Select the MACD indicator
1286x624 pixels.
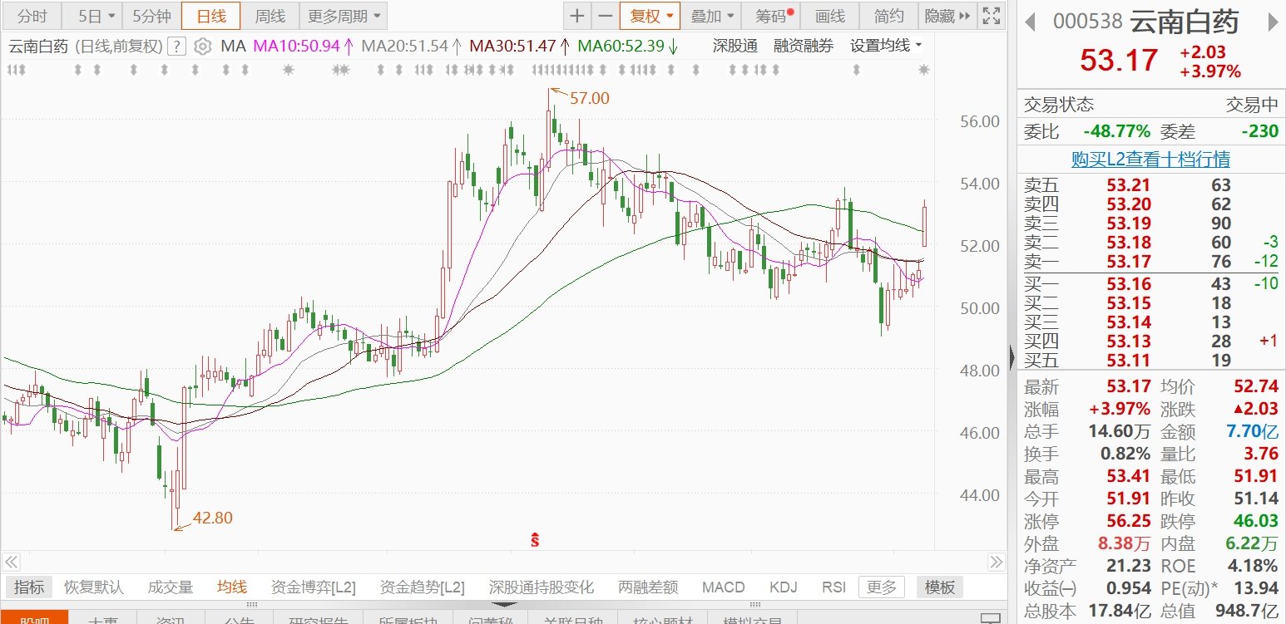724,587
